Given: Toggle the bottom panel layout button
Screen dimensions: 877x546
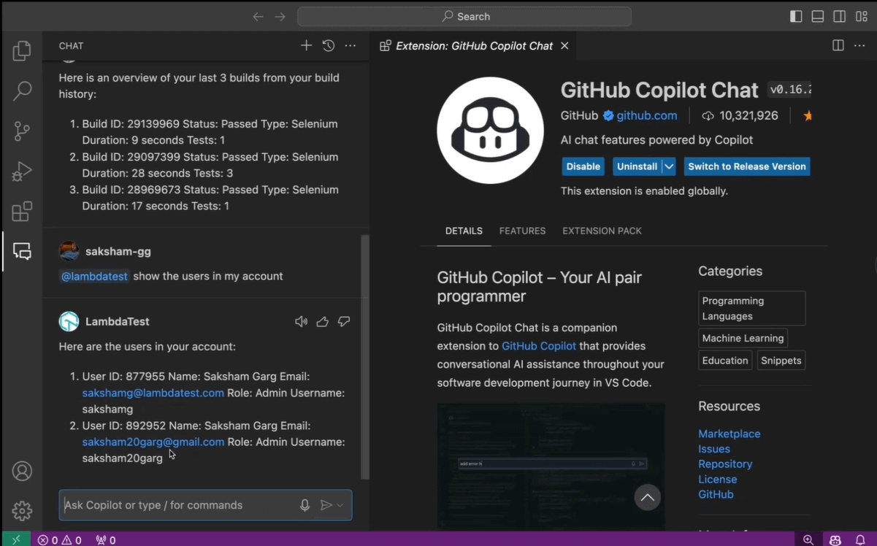Looking at the screenshot, I should coord(818,16).
